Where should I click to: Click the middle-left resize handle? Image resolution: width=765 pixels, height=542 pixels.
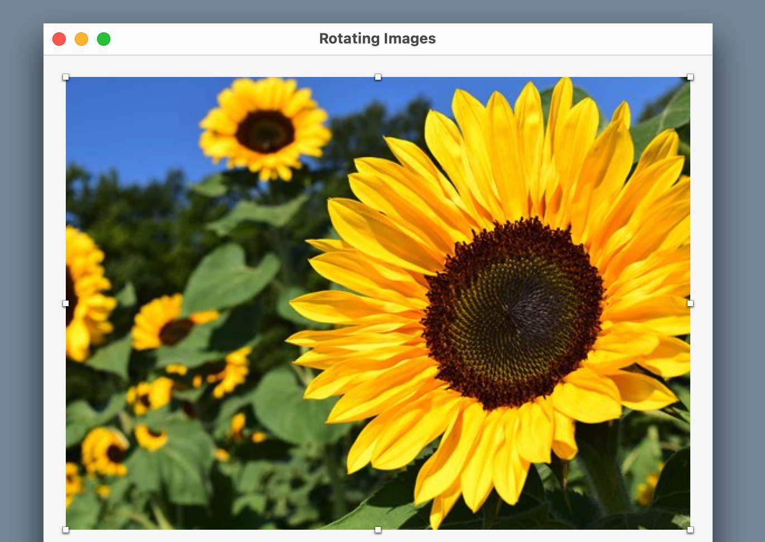tap(66, 303)
